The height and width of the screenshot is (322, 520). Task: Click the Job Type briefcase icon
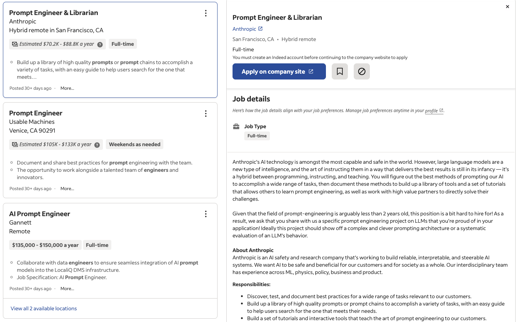[x=236, y=126]
